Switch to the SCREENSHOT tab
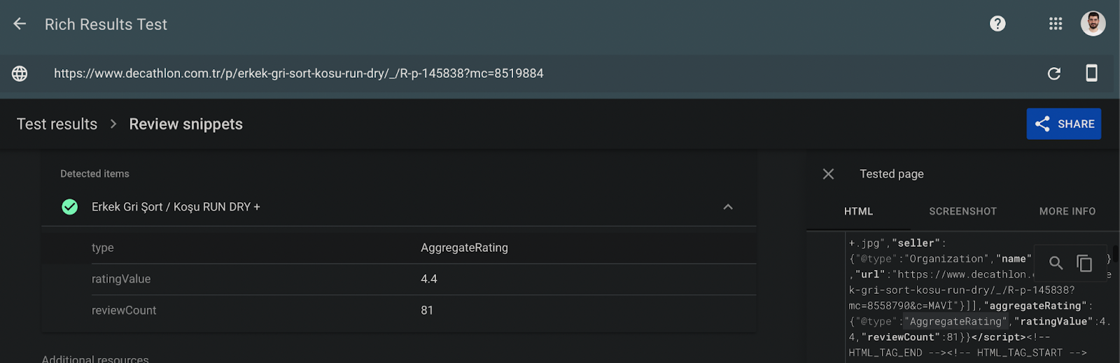This screenshot has width=1120, height=363. (962, 211)
